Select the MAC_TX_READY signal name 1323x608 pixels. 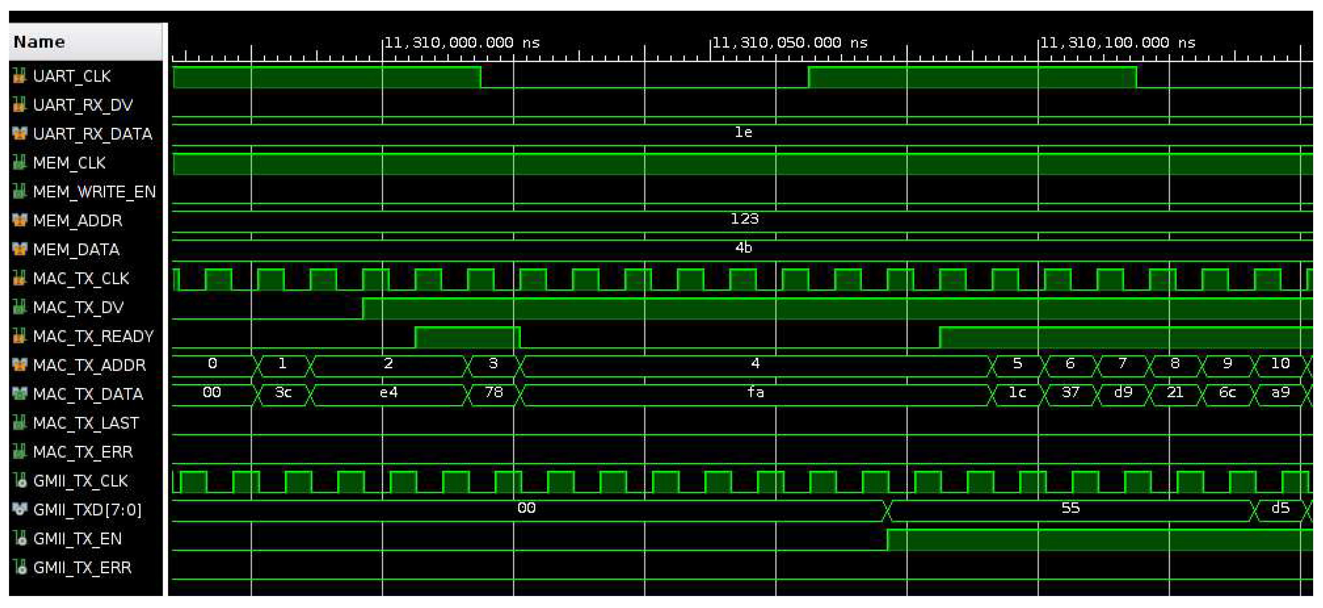(93, 336)
